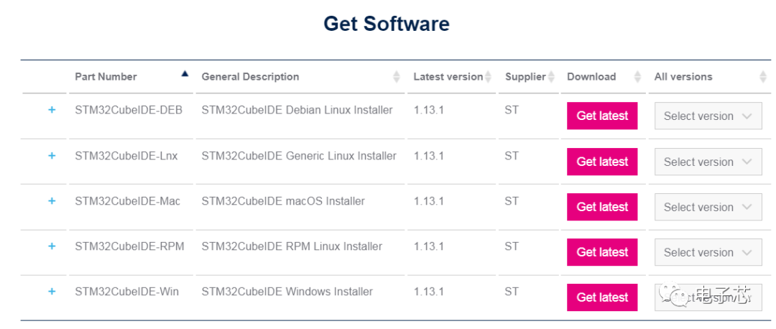Open Select version dropdown for STM32CubeIDE-Mac
The height and width of the screenshot is (329, 776).
click(x=708, y=207)
